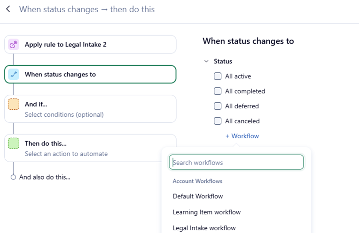Click the back arrow icon

coord(8,9)
